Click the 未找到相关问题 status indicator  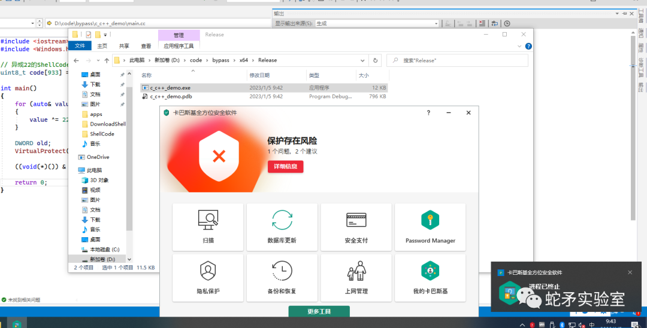pyautogui.click(x=21, y=300)
